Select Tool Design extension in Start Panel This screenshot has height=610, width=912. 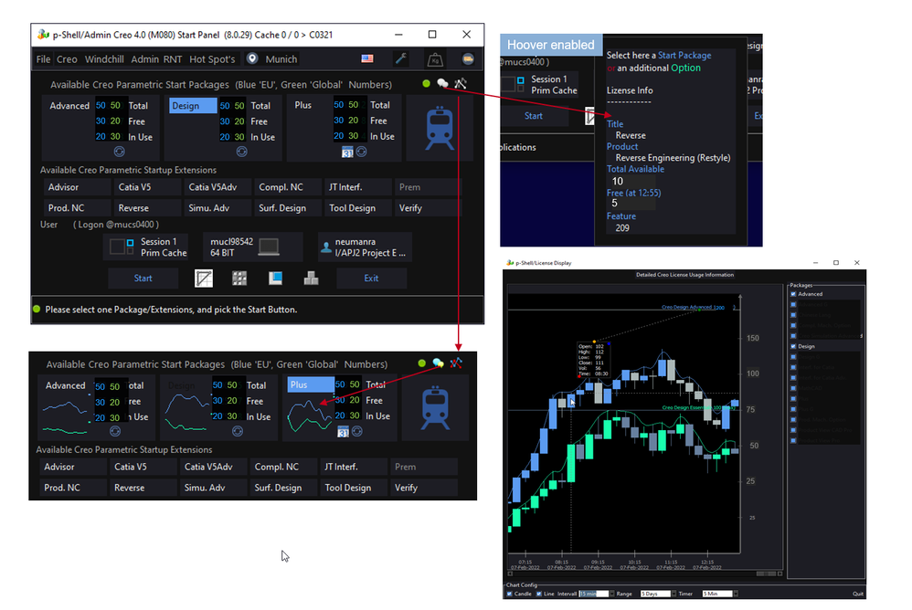pos(357,208)
